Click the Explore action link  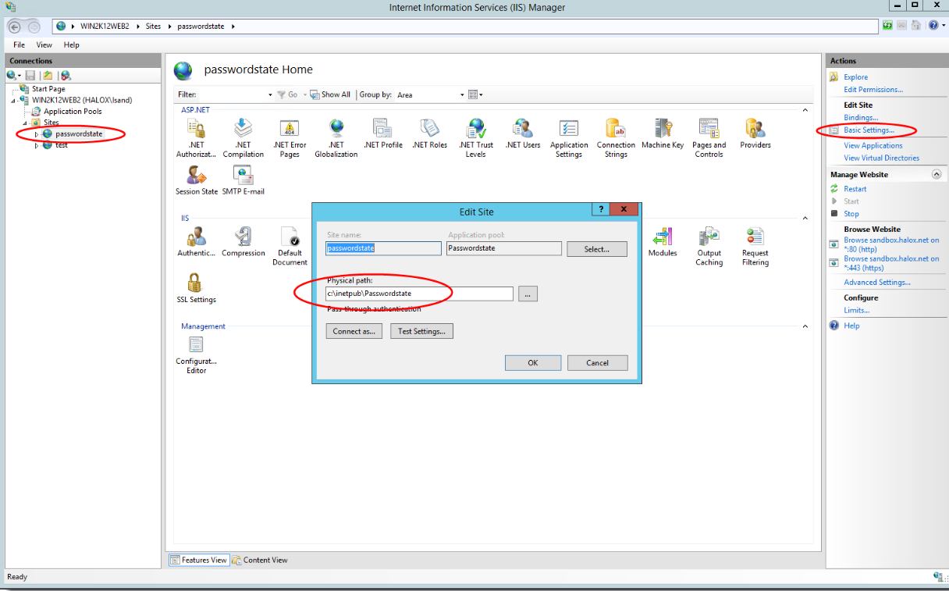point(855,77)
